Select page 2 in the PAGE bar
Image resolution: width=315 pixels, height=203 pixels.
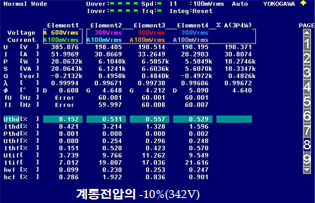pos(307,58)
